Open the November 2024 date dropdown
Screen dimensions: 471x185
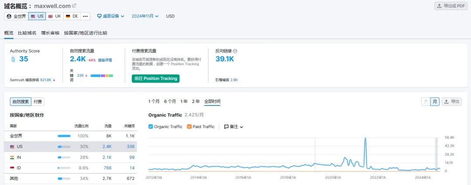[145, 16]
